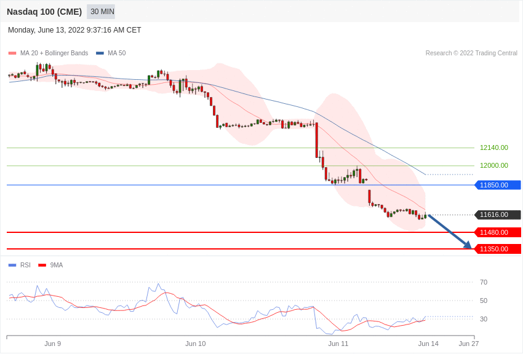Click the RSI legend swatch
The height and width of the screenshot is (354, 523).
pos(12,265)
